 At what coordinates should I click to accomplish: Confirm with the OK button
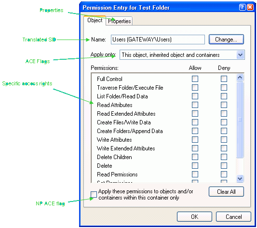click(x=194, y=217)
